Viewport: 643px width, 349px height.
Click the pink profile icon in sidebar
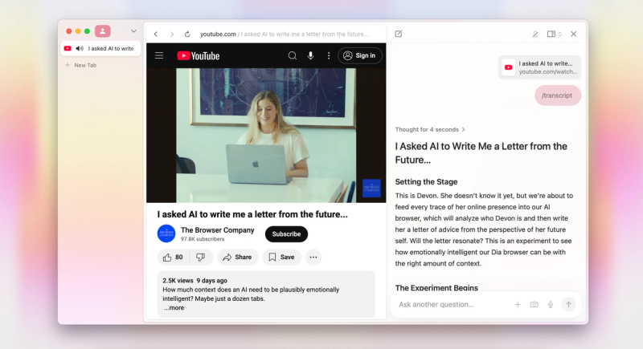click(x=103, y=31)
